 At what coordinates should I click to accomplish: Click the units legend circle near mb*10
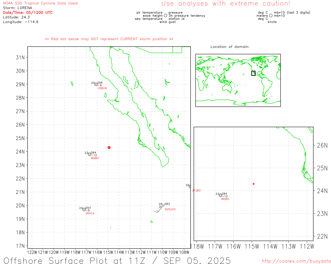pos(271,16)
